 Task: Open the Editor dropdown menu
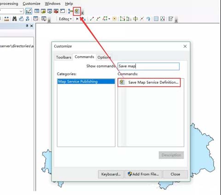tap(65, 19)
